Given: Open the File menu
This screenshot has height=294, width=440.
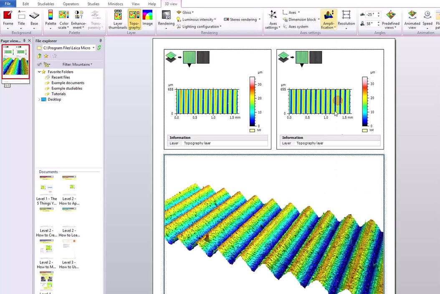Looking at the screenshot, I should click(x=8, y=4).
